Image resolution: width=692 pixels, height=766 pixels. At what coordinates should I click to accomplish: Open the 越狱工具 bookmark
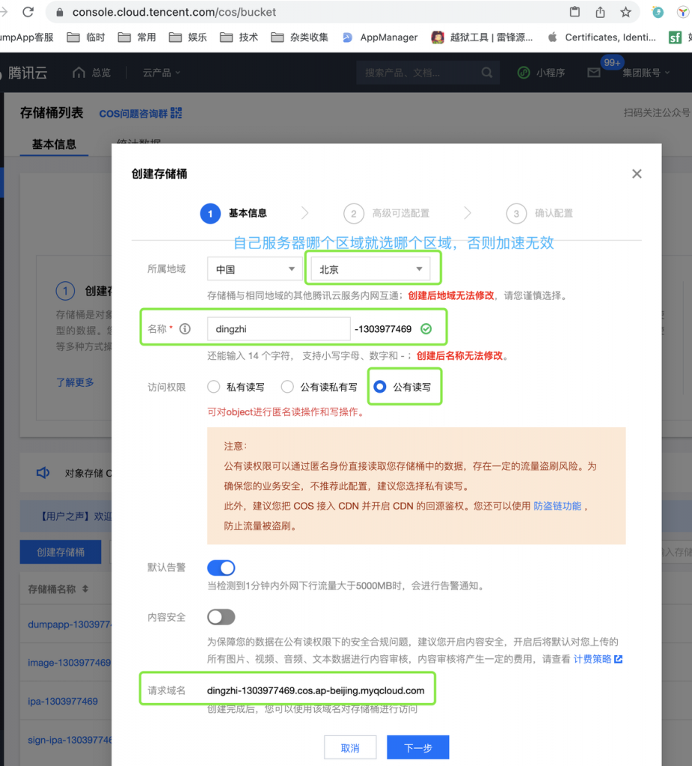tap(482, 37)
